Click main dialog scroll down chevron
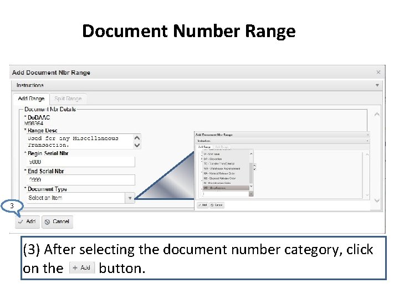This screenshot has width=399, height=299. click(x=377, y=200)
